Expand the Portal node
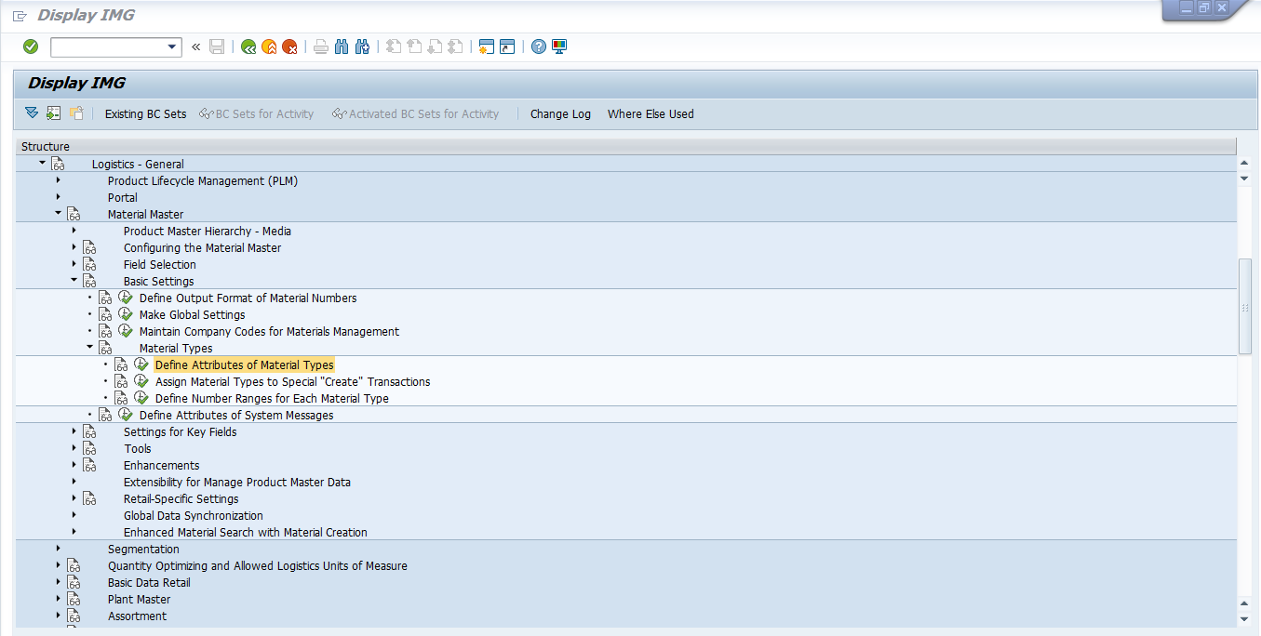1261x636 pixels. 58,197
